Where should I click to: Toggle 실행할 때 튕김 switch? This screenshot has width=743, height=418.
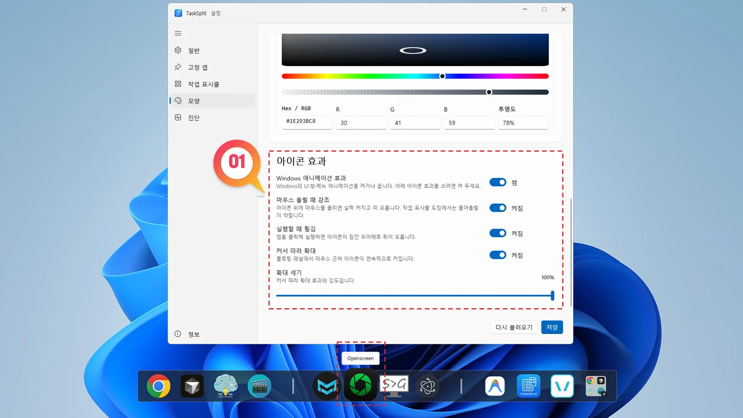498,233
